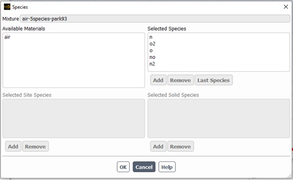Click Add under Selected Species

coord(158,80)
